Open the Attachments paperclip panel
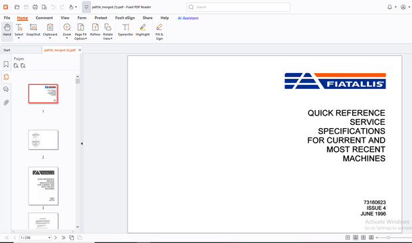The image size is (412, 243). click(x=6, y=102)
